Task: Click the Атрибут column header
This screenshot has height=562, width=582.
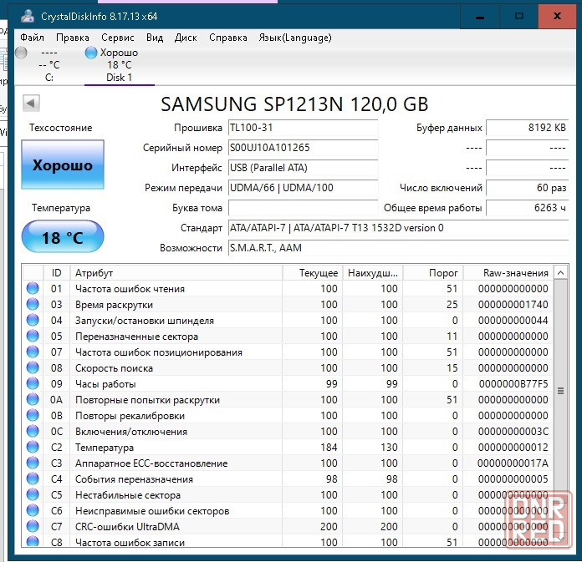Action: click(176, 273)
